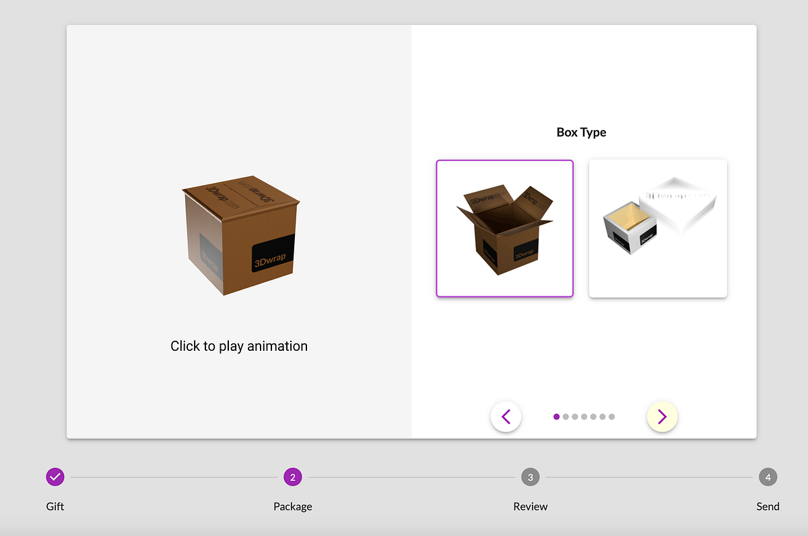The height and width of the screenshot is (536, 808).
Task: Click the last pagination dot
Action: coord(611,417)
